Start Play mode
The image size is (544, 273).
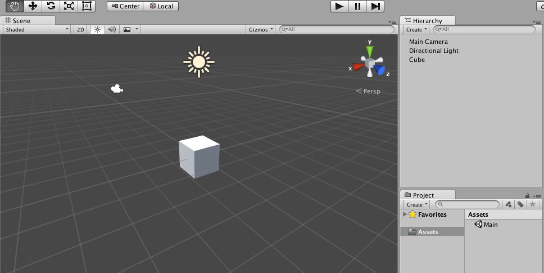tap(339, 6)
